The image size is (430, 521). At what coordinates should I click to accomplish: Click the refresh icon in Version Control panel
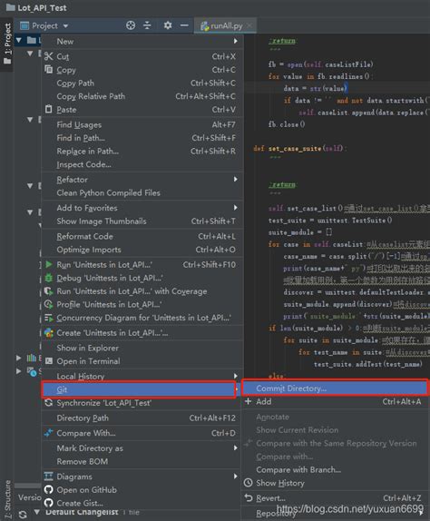tap(23, 515)
